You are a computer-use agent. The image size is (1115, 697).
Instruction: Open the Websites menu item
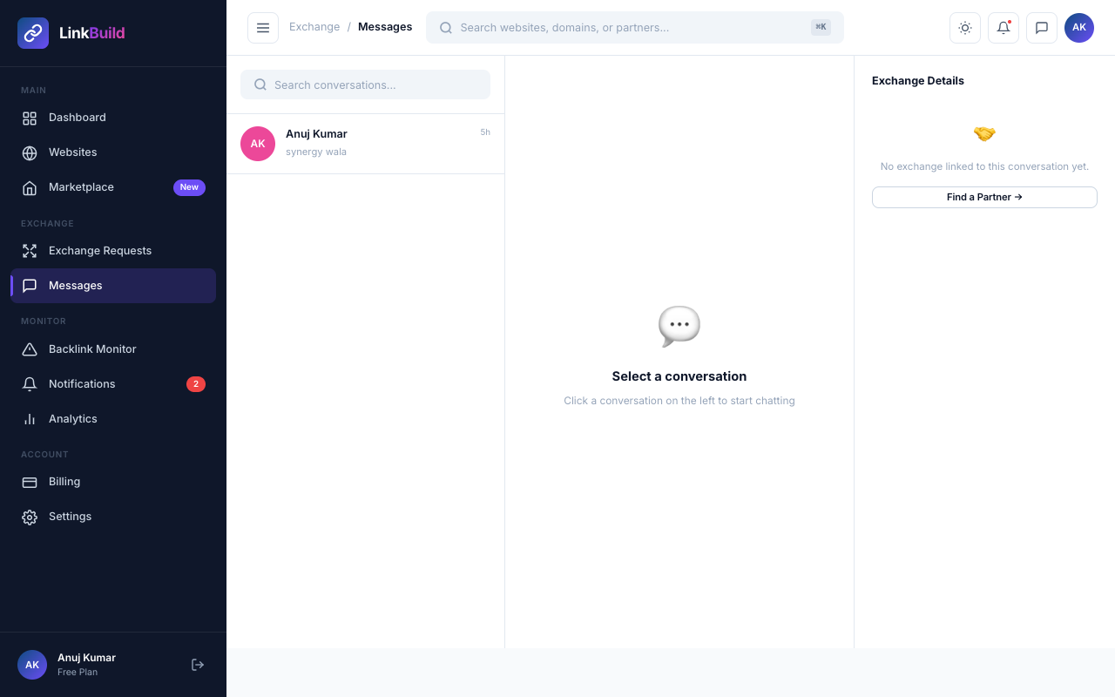tap(113, 152)
